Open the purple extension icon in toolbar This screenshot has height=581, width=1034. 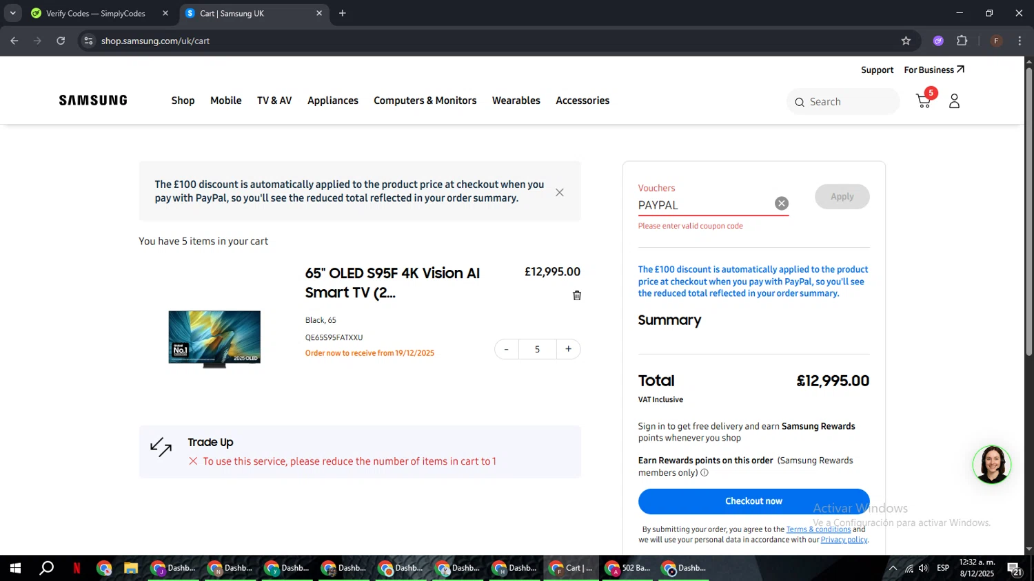pyautogui.click(x=938, y=41)
